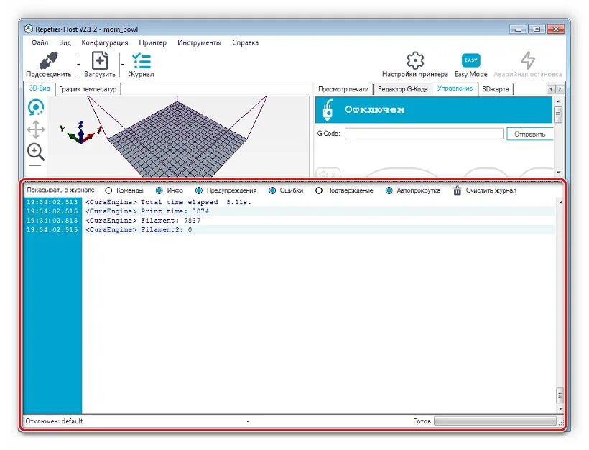
Task: Open the Инструменты menu
Action: pyautogui.click(x=200, y=42)
